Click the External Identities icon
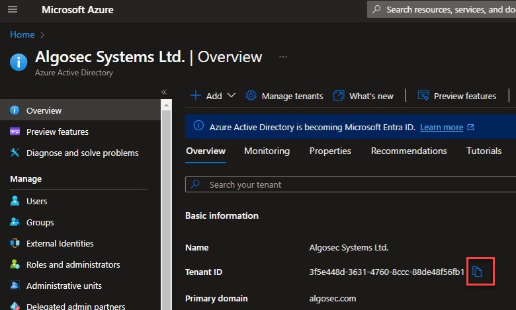This screenshot has height=310, width=516. pyautogui.click(x=15, y=243)
